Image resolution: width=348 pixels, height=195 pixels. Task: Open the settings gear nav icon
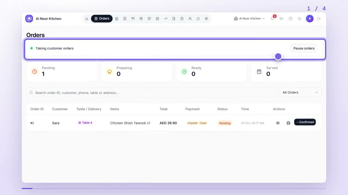(206, 19)
